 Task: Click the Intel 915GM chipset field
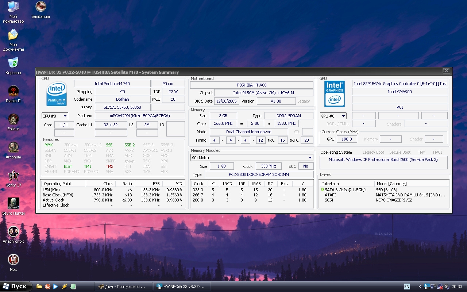(x=264, y=93)
